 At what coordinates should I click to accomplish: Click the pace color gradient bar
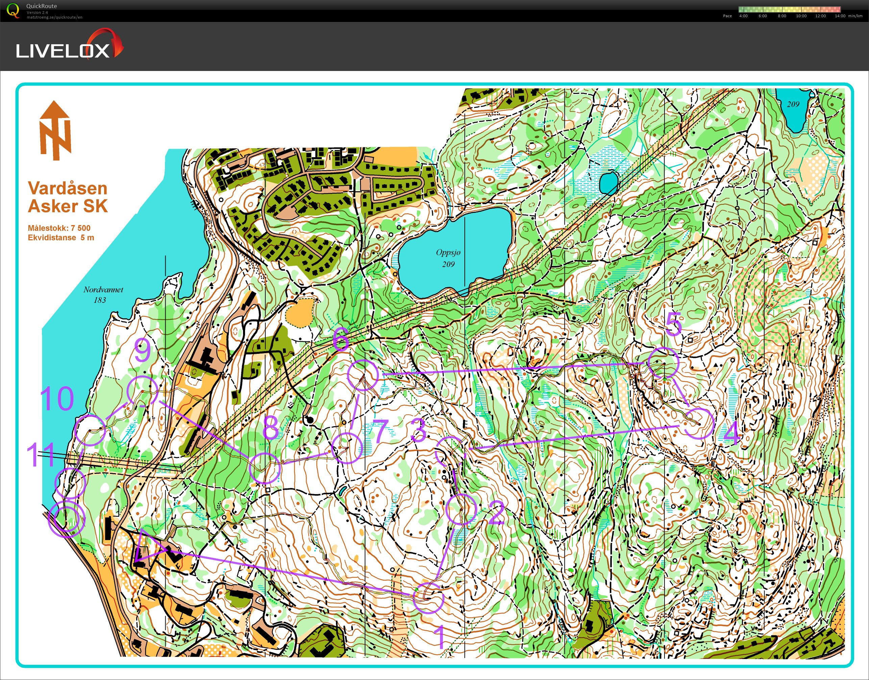tap(789, 9)
